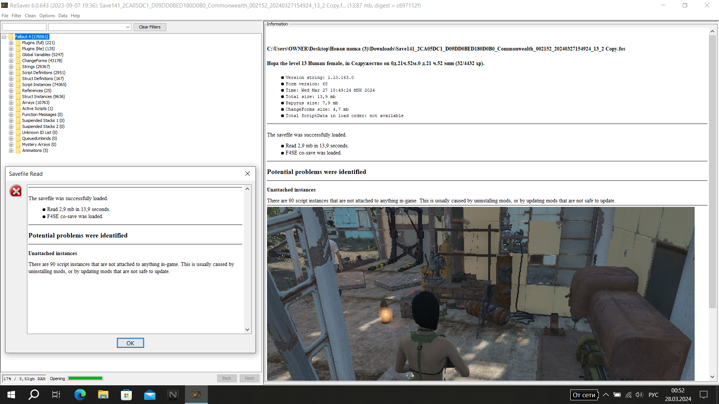Click the filter text input field
The image size is (719, 404).
coord(24,27)
